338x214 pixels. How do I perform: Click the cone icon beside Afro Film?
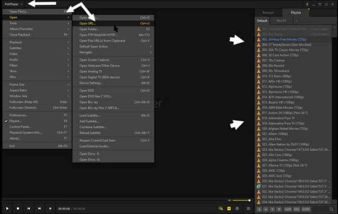(258, 139)
